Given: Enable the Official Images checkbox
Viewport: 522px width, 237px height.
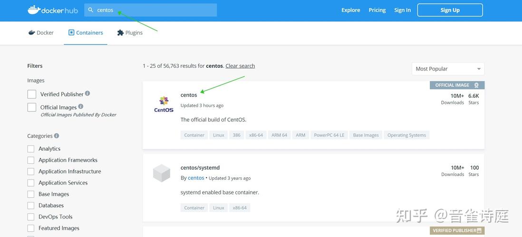Looking at the screenshot, I should pyautogui.click(x=32, y=107).
